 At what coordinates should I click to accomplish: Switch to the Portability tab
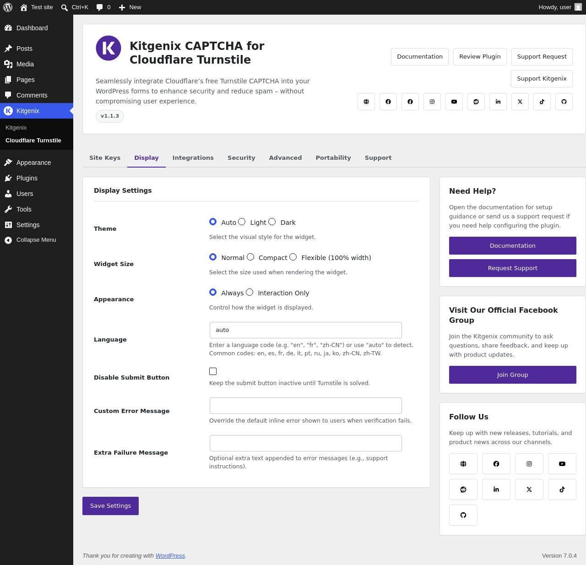pyautogui.click(x=333, y=158)
